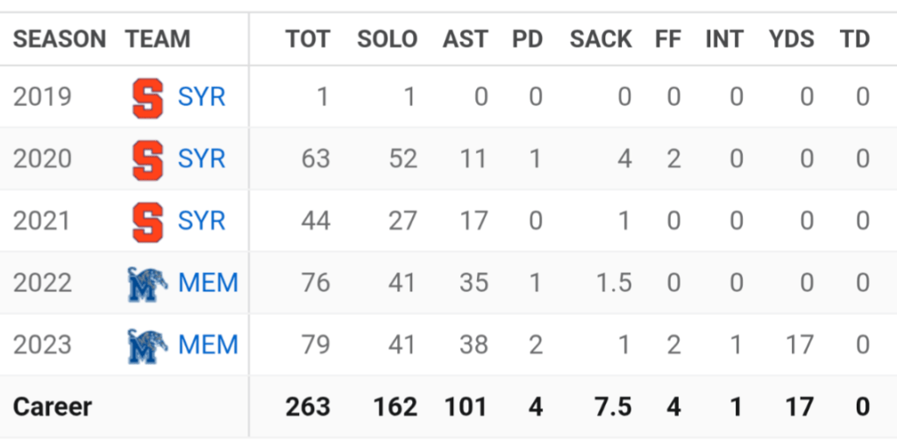Click the SOLO column header
The image size is (897, 444).
click(x=387, y=39)
